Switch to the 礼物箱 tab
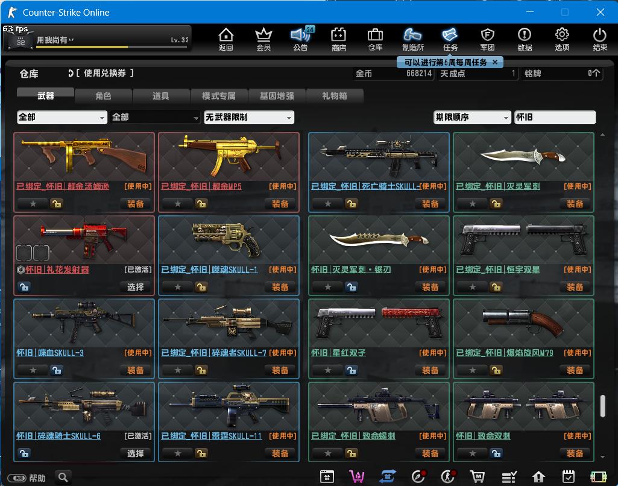This screenshot has height=486, width=618. 334,95
